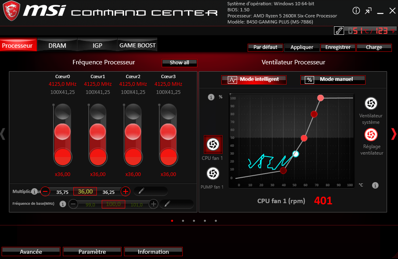The width and height of the screenshot is (398, 259).
Task: Click the Cœur0 multiplier slider knob
Action: [62, 132]
